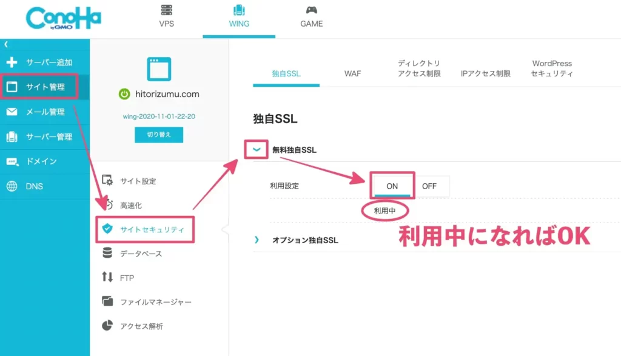
Task: Open the WordPressセキュリティ tab
Action: [552, 69]
